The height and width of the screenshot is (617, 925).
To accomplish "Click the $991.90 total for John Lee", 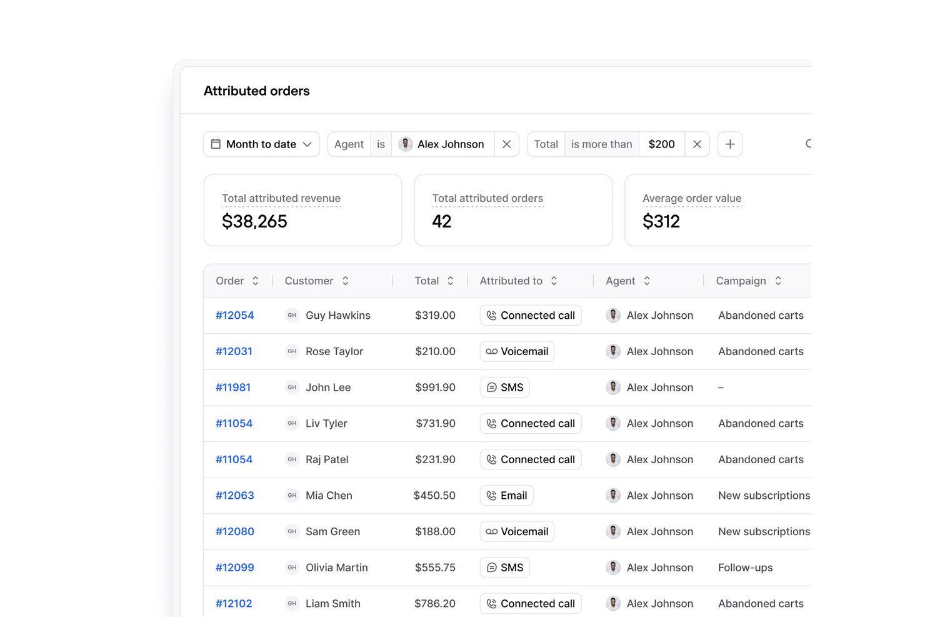I will (436, 388).
